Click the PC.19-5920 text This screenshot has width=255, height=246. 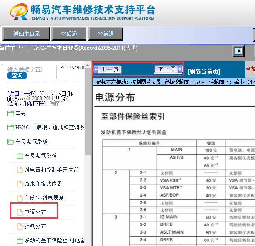pyautogui.click(x=72, y=67)
